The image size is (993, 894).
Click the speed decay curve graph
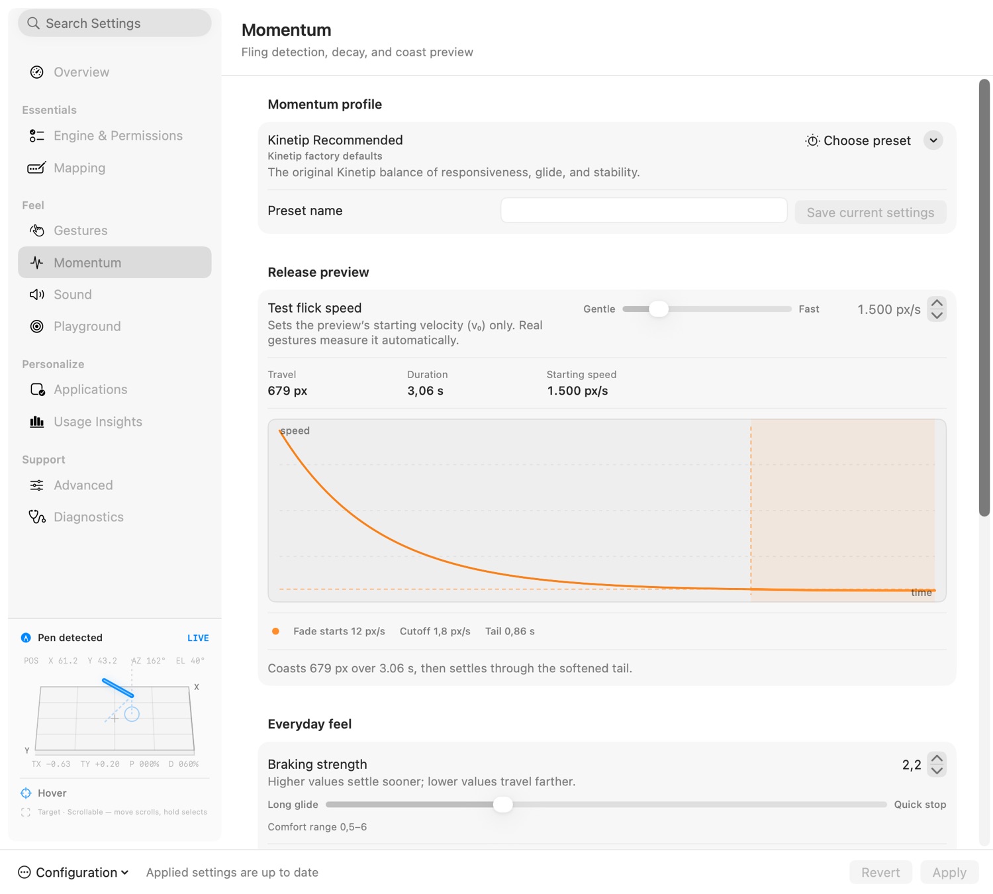[607, 511]
